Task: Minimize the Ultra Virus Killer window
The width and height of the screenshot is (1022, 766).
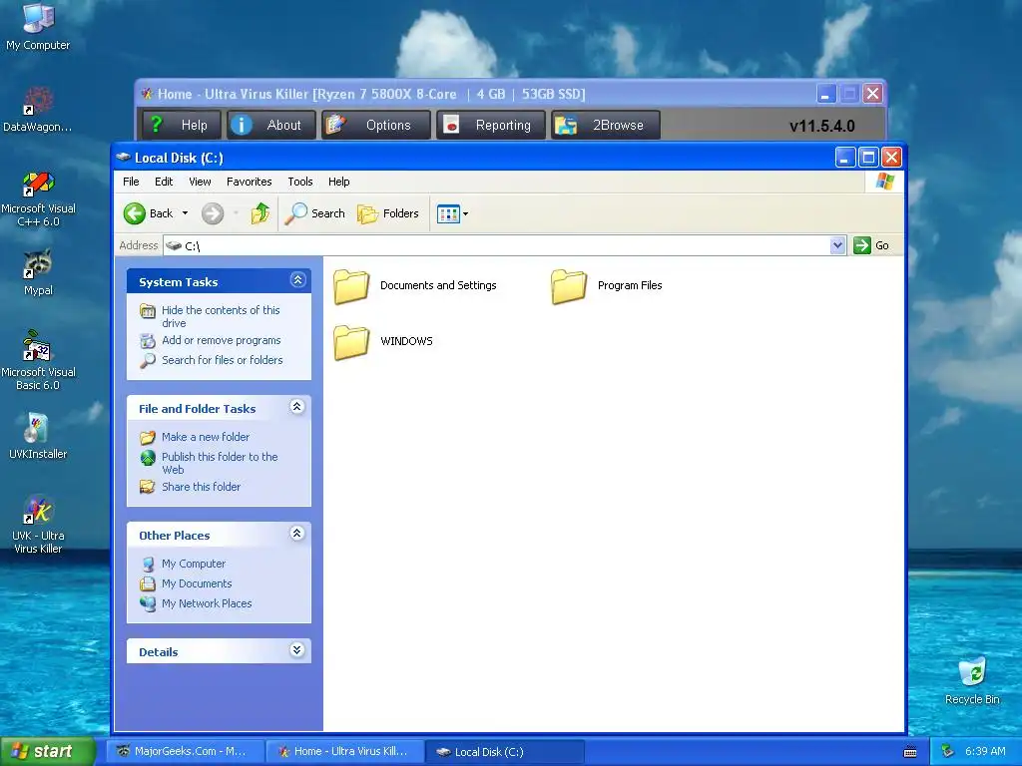Action: (x=825, y=95)
